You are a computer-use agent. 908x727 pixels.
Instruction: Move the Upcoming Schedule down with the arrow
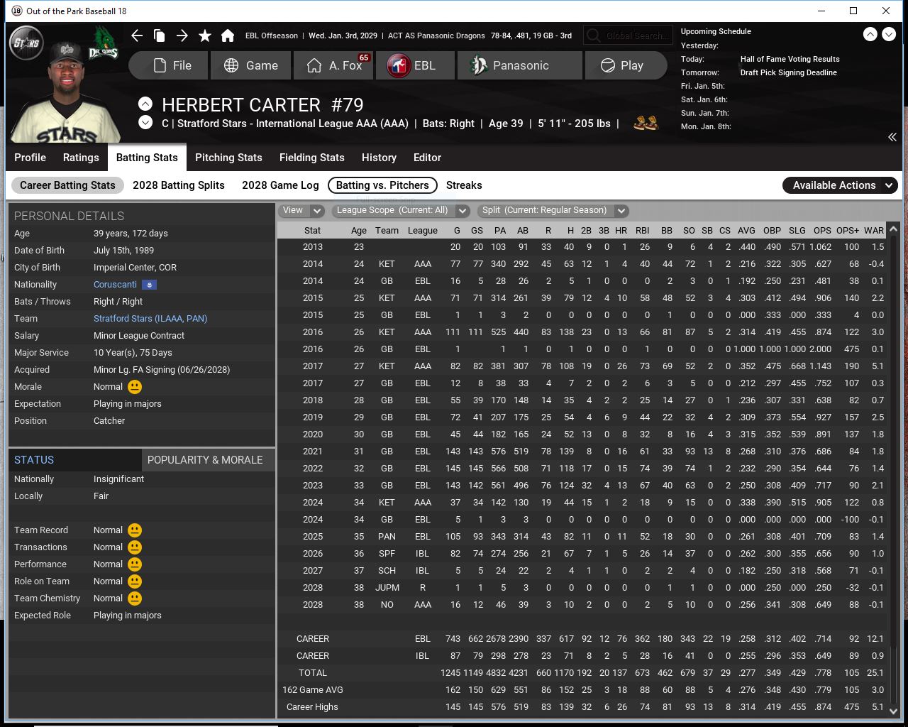point(888,34)
